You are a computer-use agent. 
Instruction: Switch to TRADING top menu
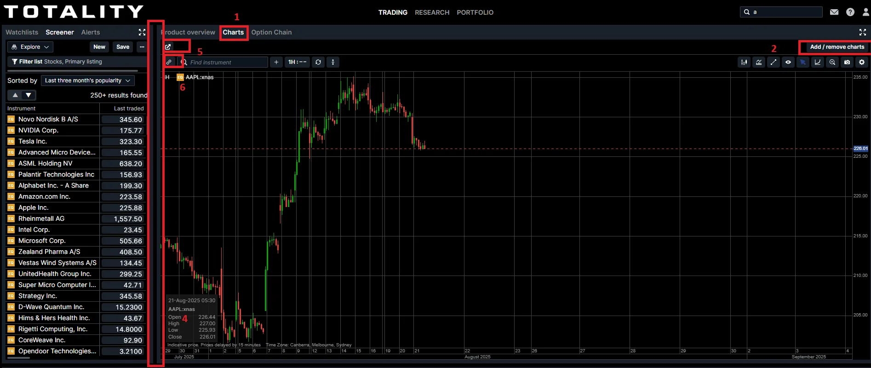[393, 12]
